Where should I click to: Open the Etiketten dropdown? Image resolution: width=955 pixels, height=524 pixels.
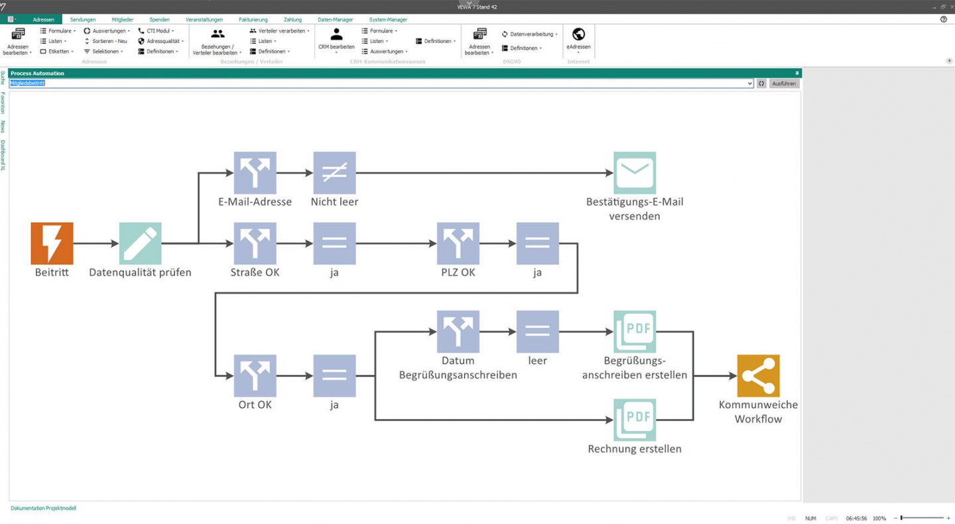coord(57,51)
